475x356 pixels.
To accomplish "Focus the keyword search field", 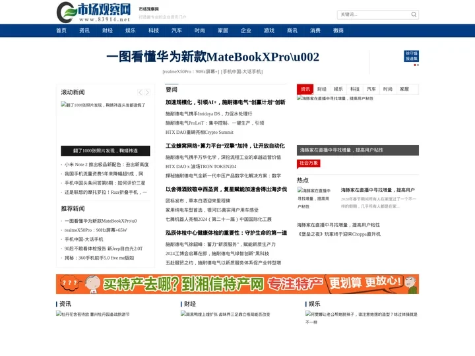I will tap(375, 15).
